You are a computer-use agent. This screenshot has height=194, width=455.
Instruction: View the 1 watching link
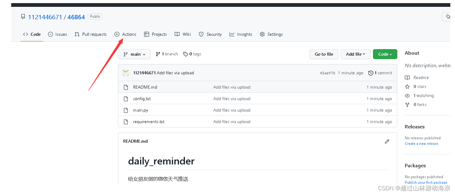419,95
